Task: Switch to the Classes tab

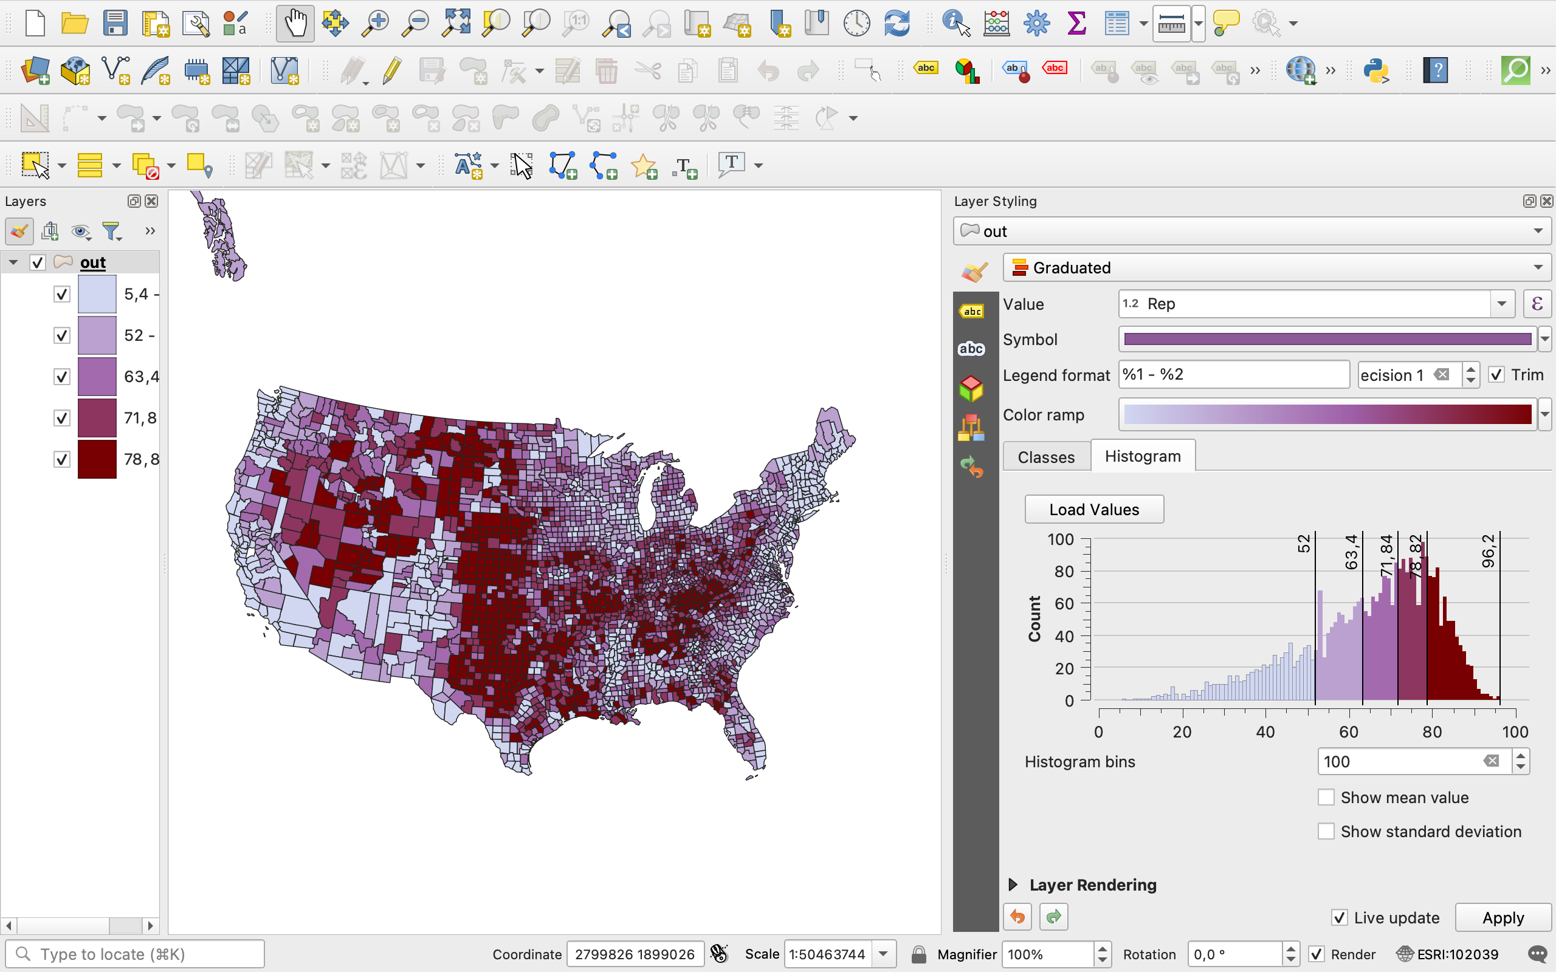Action: pyautogui.click(x=1045, y=456)
